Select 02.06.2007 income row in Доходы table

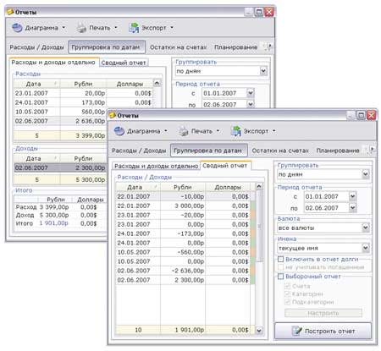click(60, 167)
